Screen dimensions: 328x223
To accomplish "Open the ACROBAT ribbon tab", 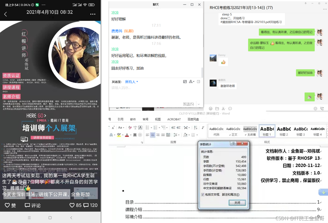I will point(174,119).
